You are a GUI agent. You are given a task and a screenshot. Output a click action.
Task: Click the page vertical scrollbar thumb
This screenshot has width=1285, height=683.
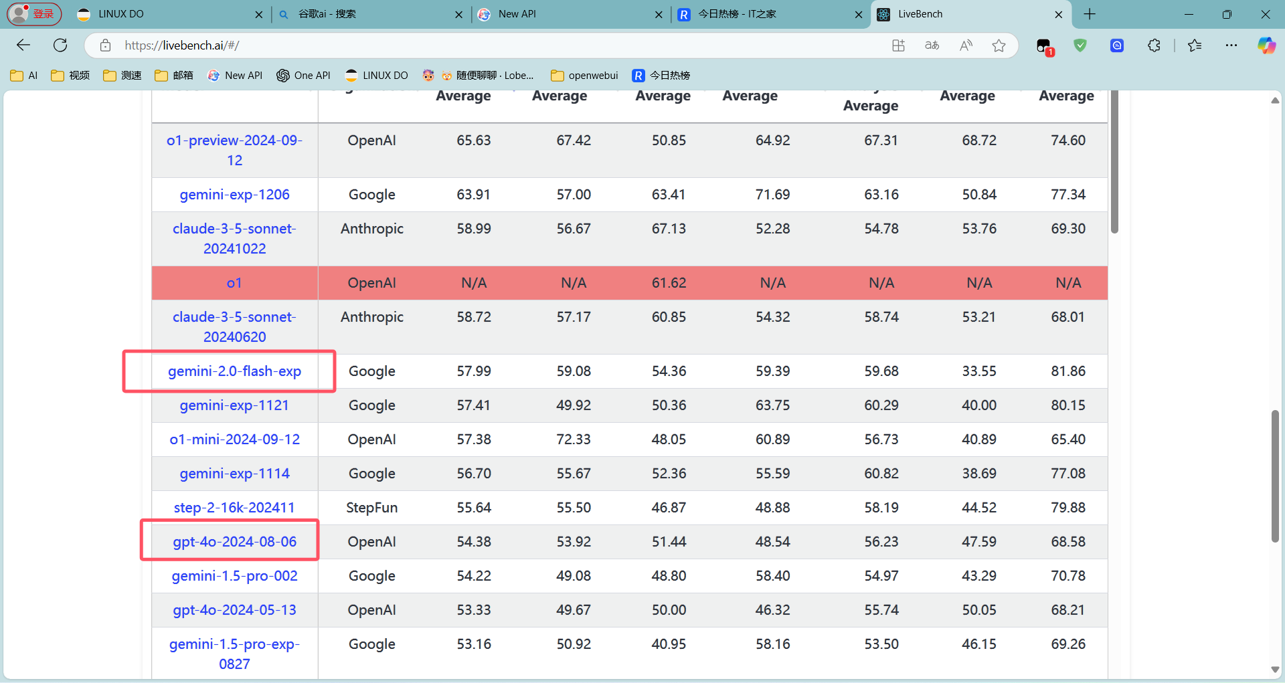coord(1275,476)
